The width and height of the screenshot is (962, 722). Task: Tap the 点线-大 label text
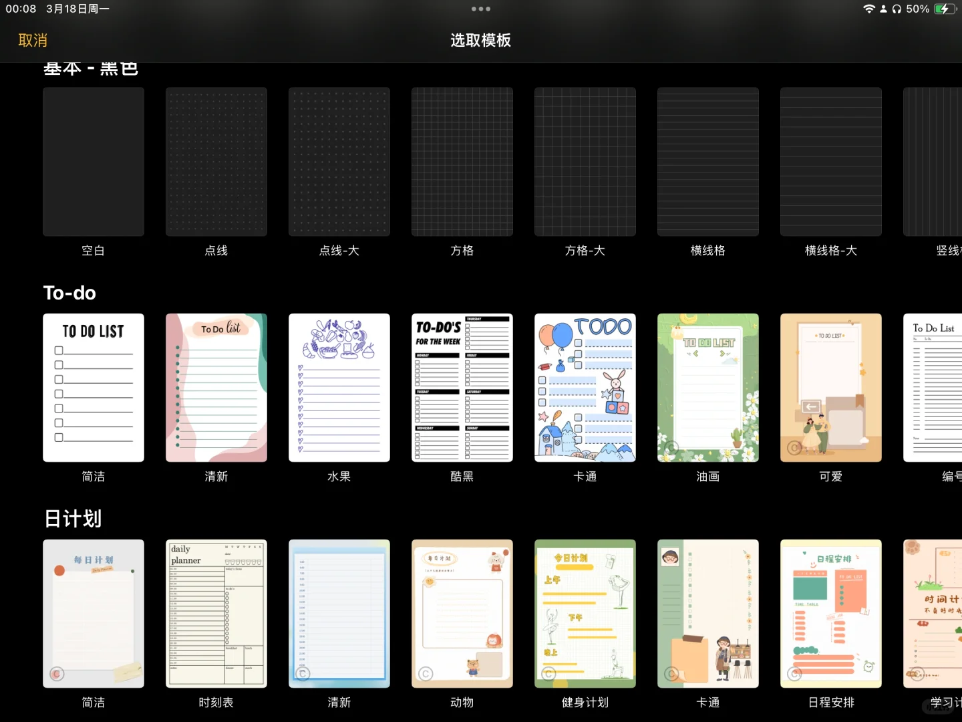pyautogui.click(x=339, y=251)
